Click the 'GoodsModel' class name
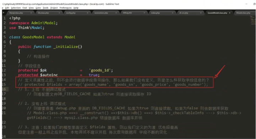The width and height of the screenshot is (256, 139). pos(33,37)
